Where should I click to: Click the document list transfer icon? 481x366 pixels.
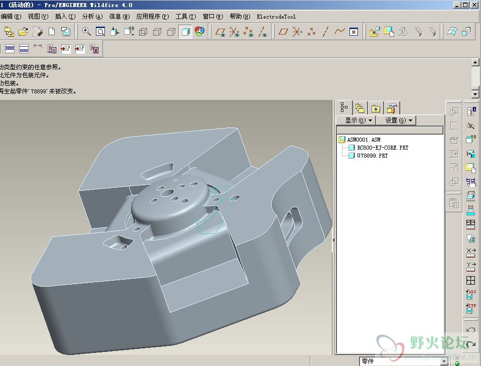point(52,49)
